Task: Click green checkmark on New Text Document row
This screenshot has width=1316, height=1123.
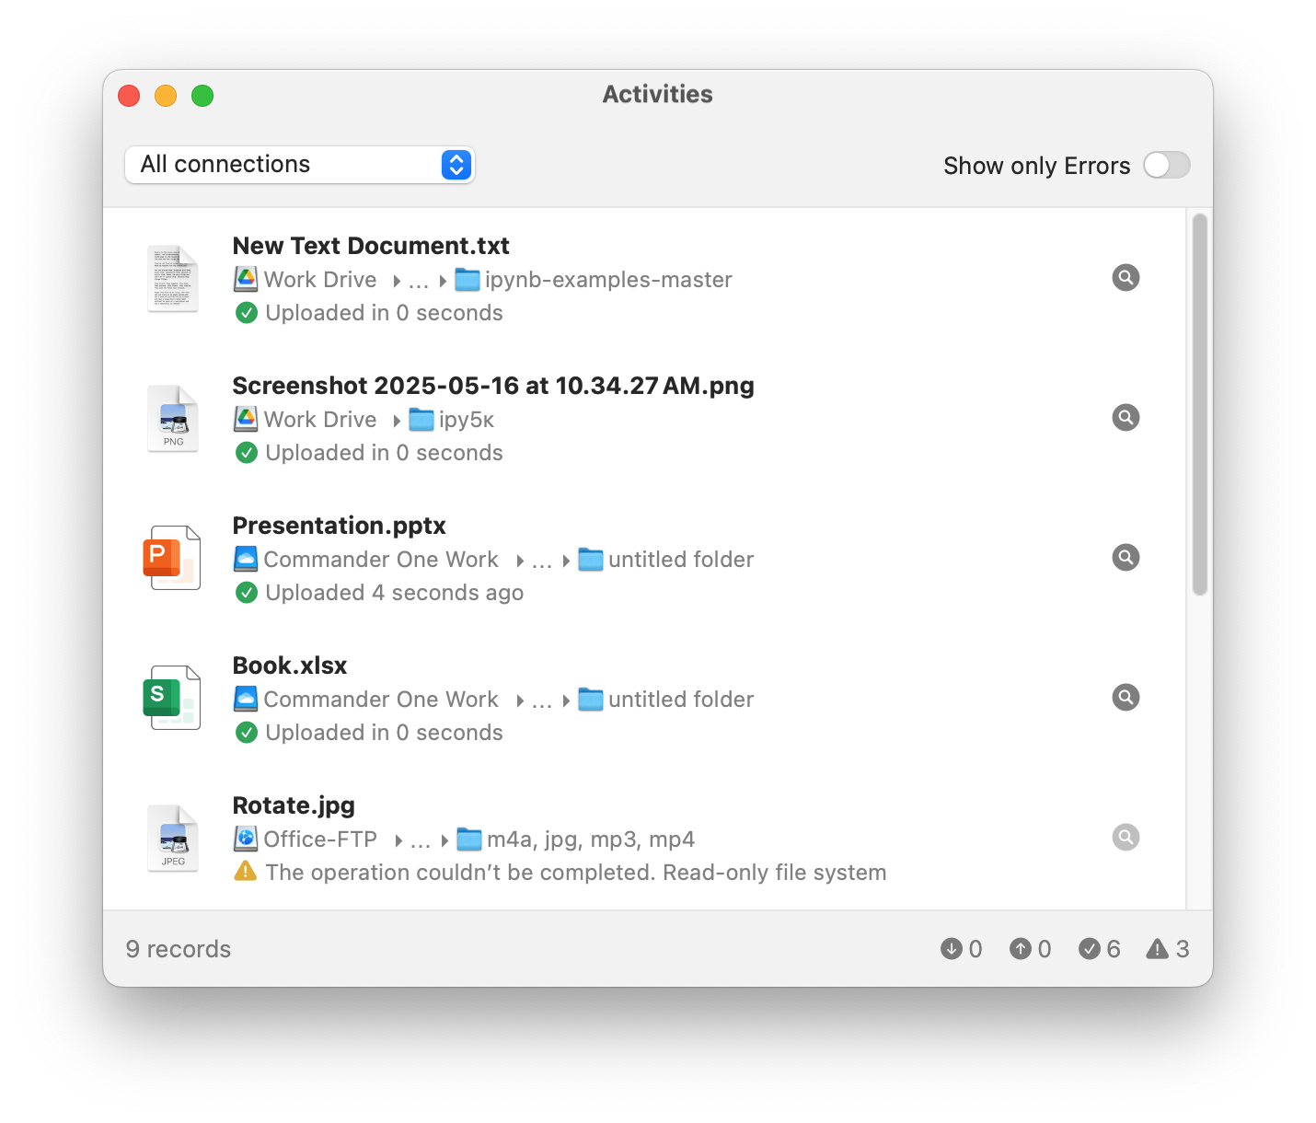Action: [x=247, y=313]
